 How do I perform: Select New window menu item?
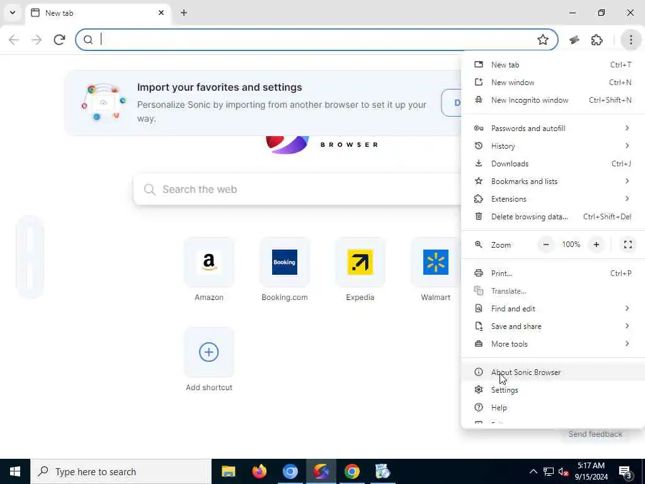click(553, 83)
